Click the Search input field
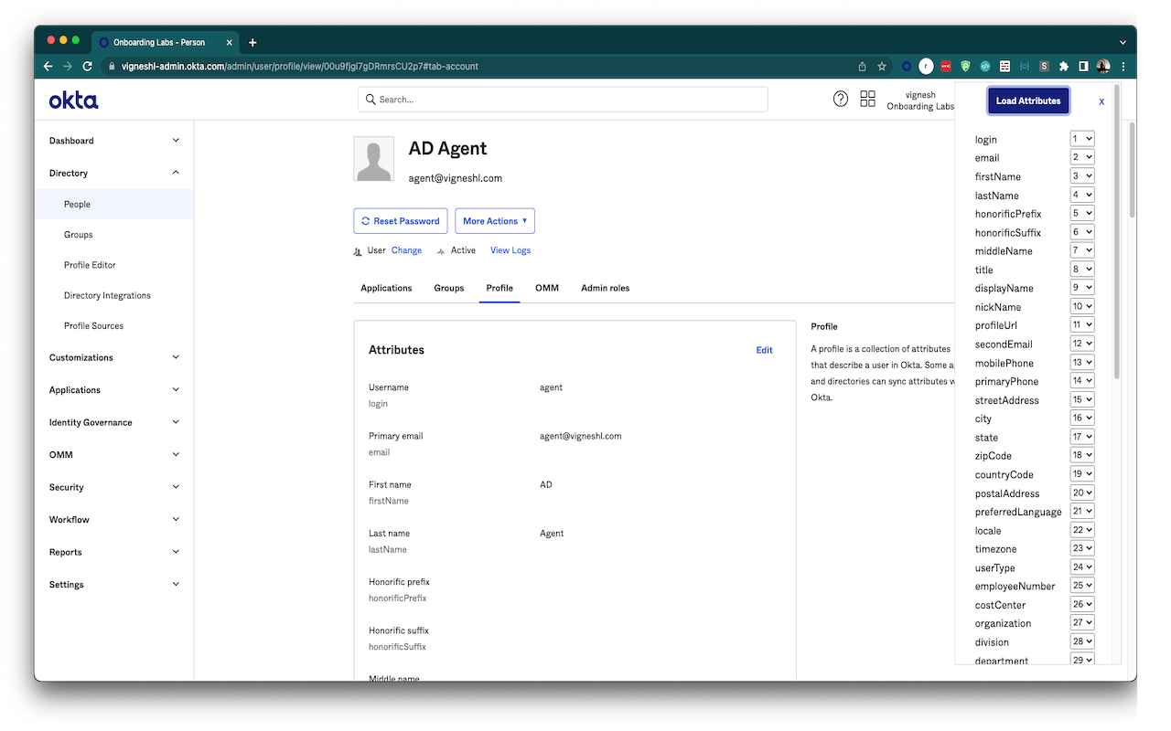Image resolution: width=1171 pixels, height=731 pixels. [x=563, y=100]
